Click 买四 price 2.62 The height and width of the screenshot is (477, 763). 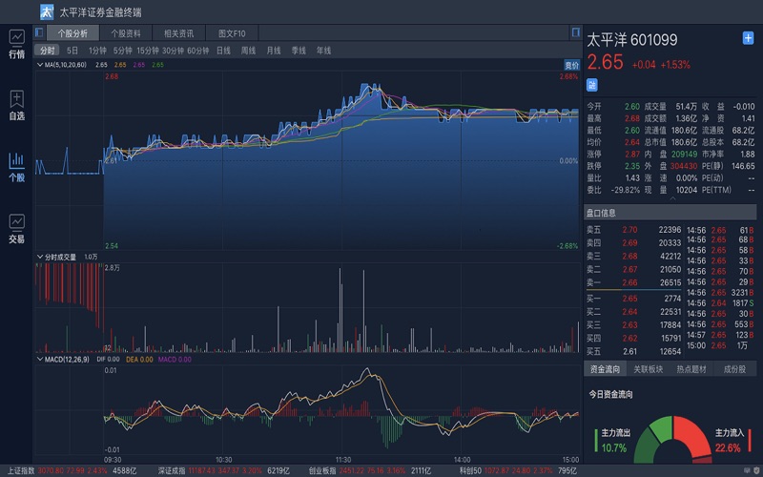629,338
